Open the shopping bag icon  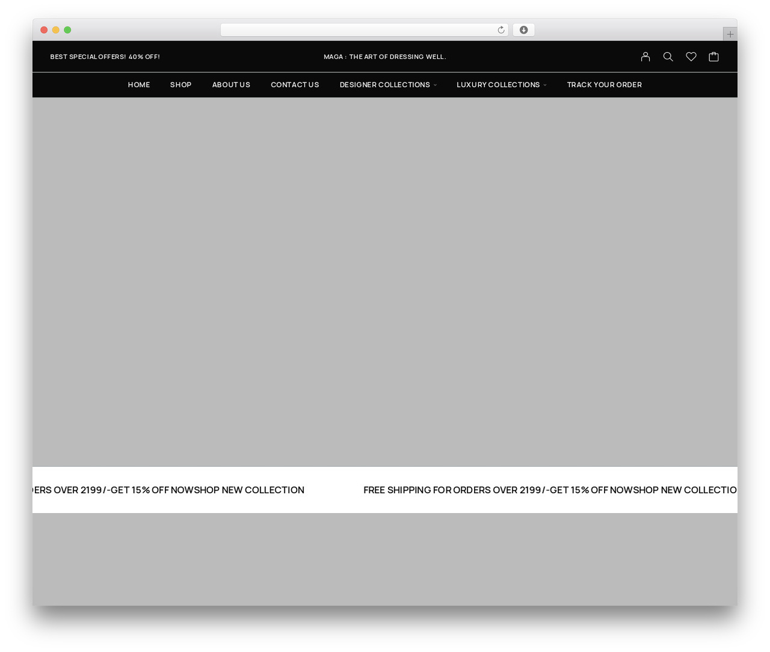click(714, 57)
